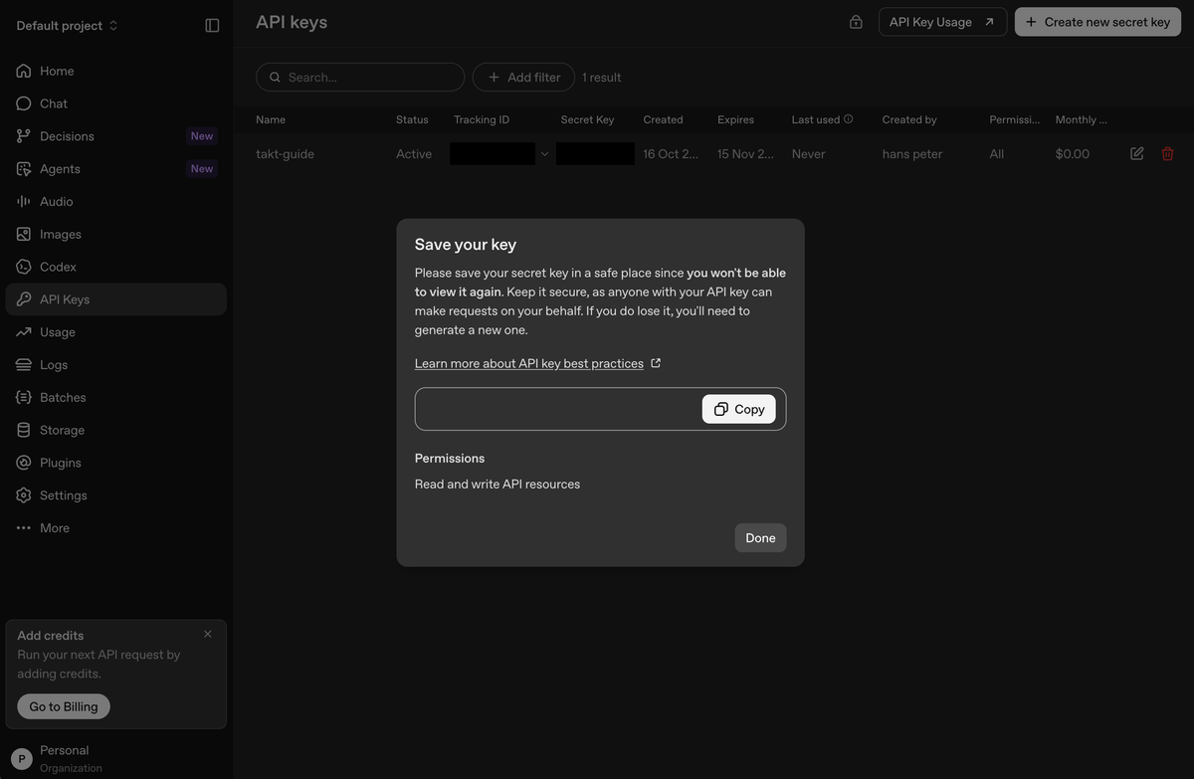The height and width of the screenshot is (779, 1194).
Task: Expand the Tracking ID chevron
Action: [x=544, y=154]
